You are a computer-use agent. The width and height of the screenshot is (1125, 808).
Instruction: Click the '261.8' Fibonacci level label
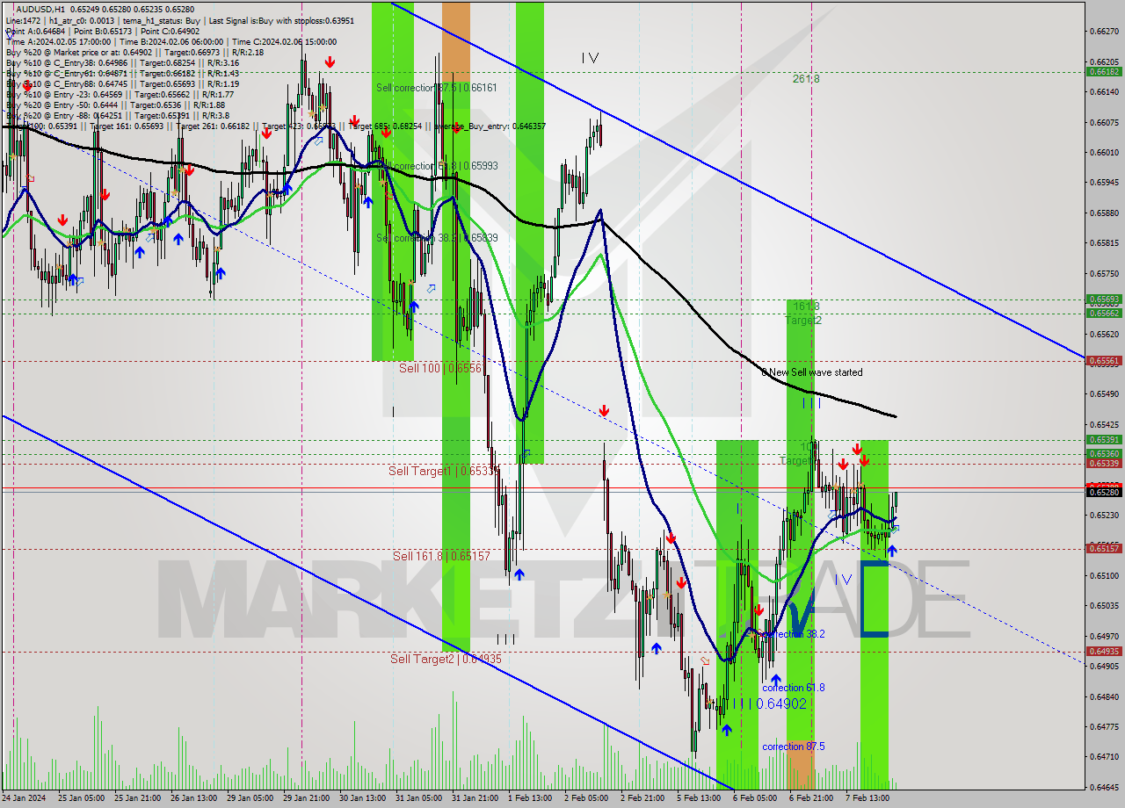coord(806,78)
